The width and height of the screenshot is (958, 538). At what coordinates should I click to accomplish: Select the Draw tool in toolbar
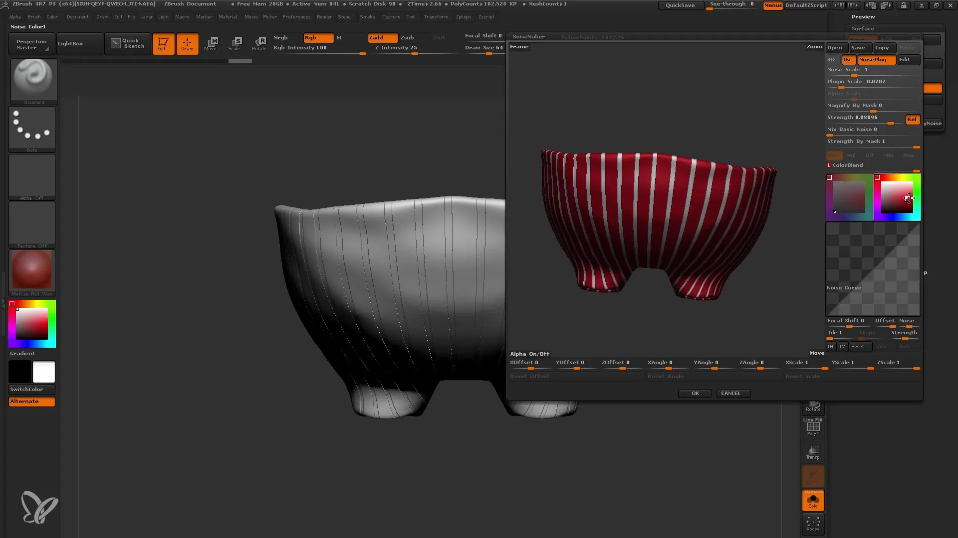pos(187,43)
